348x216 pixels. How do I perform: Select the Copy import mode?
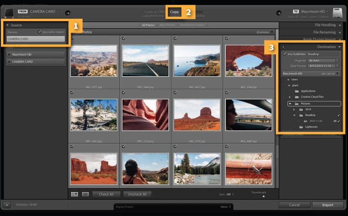pyautogui.click(x=174, y=12)
